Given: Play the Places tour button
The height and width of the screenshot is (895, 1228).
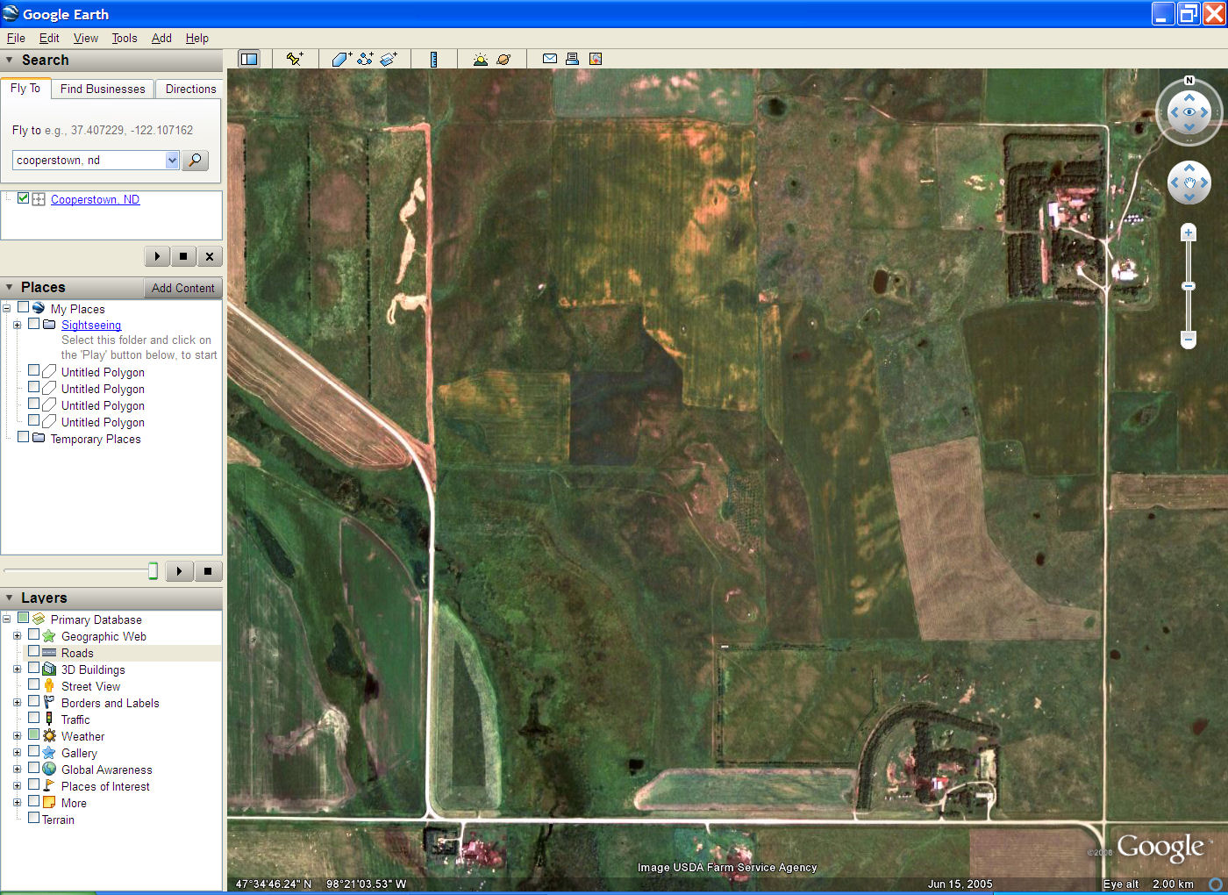Looking at the screenshot, I should pyautogui.click(x=179, y=571).
